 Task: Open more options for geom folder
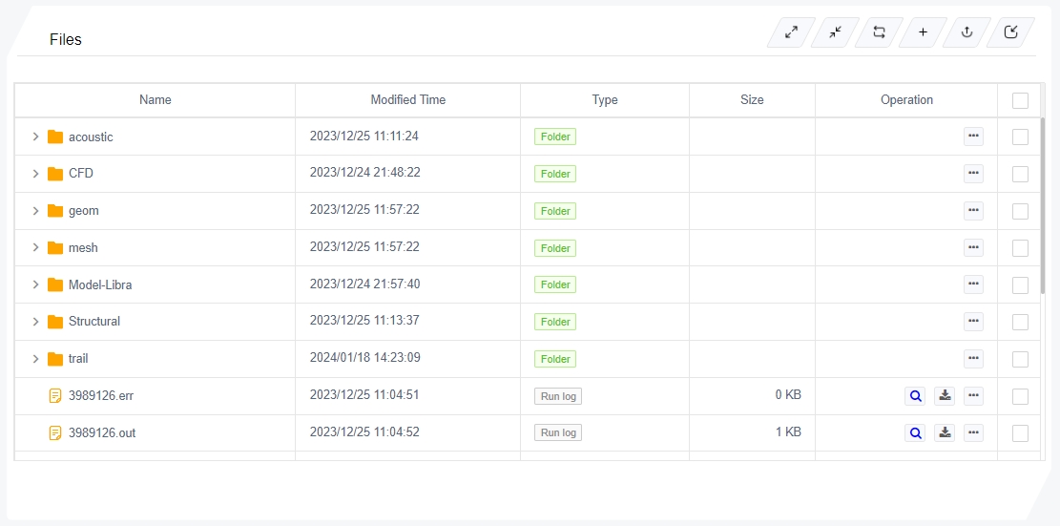click(973, 210)
